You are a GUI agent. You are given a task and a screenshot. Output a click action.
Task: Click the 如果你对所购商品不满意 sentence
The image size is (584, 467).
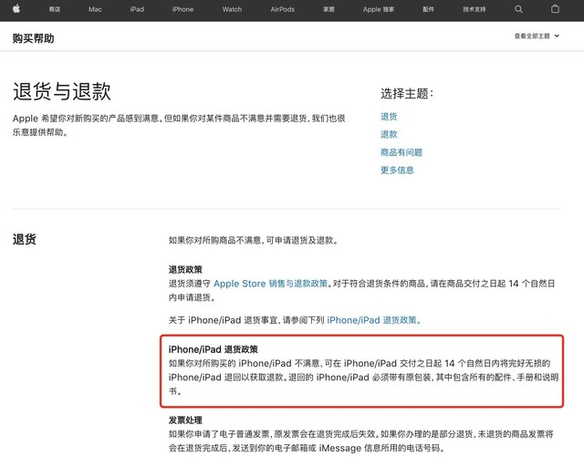[x=254, y=241]
